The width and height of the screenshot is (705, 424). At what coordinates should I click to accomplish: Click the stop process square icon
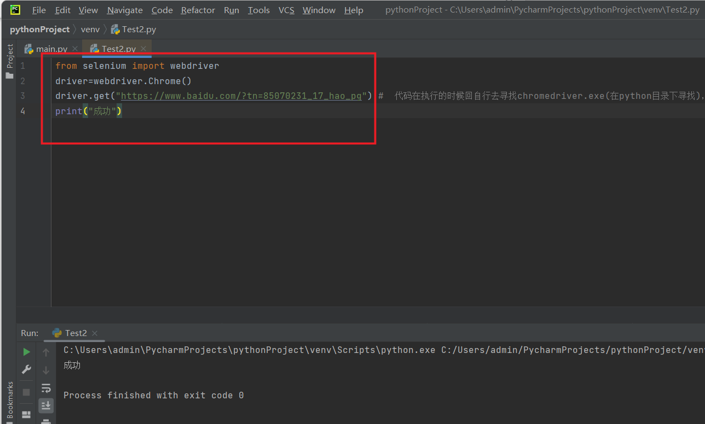coord(26,392)
